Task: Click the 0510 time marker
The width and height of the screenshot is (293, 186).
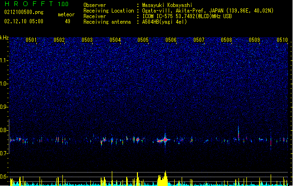Action: pos(282,40)
